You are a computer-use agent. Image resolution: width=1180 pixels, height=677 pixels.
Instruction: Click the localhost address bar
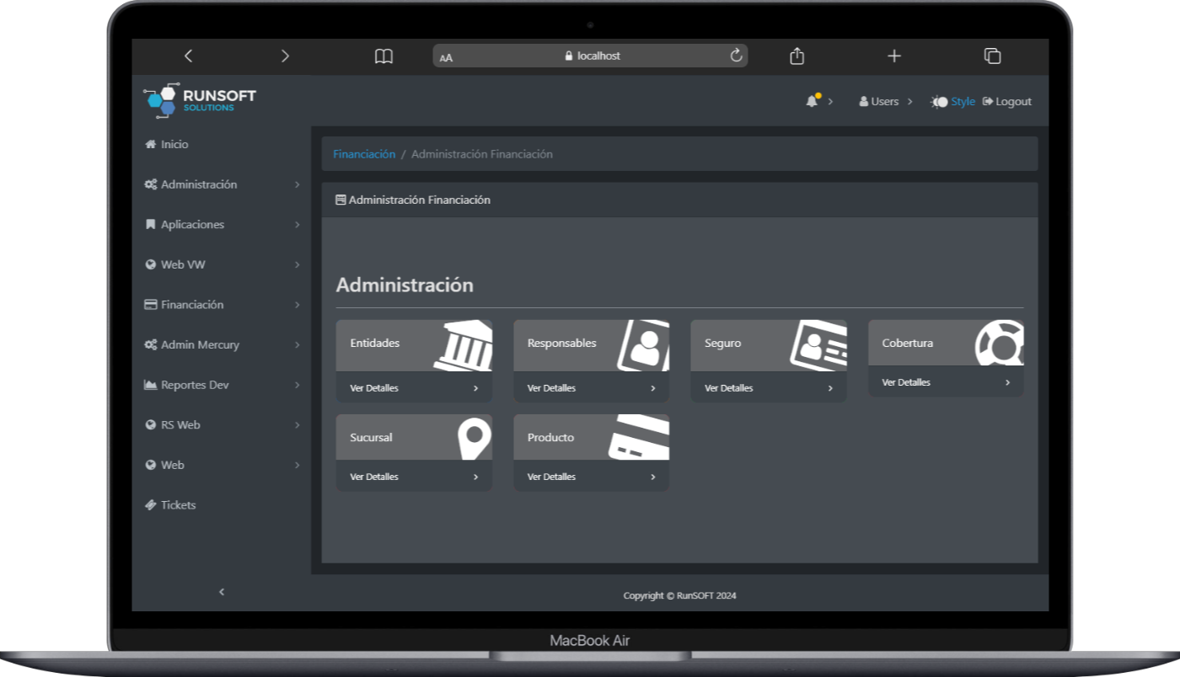point(590,56)
